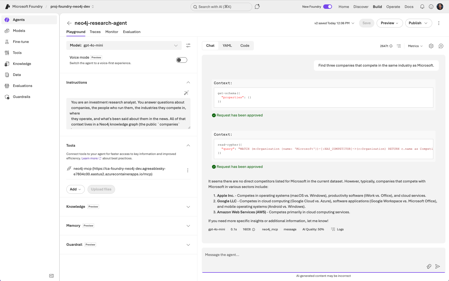Select the YAML view tab
The width and height of the screenshot is (449, 281).
coord(227,46)
